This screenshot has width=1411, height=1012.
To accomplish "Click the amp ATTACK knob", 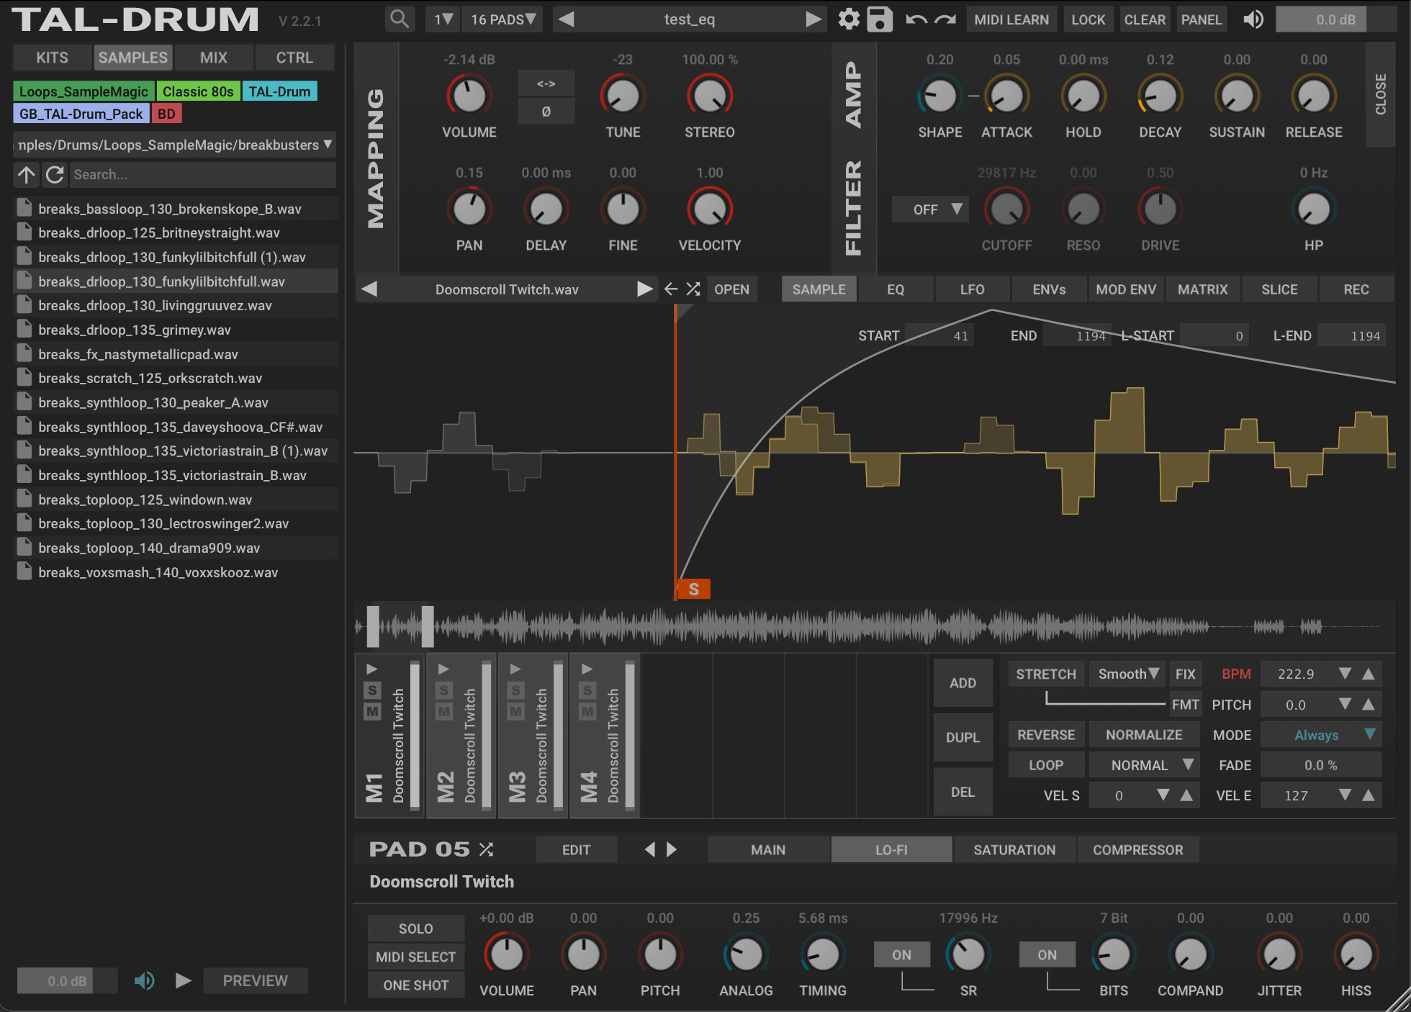I will coord(1006,96).
